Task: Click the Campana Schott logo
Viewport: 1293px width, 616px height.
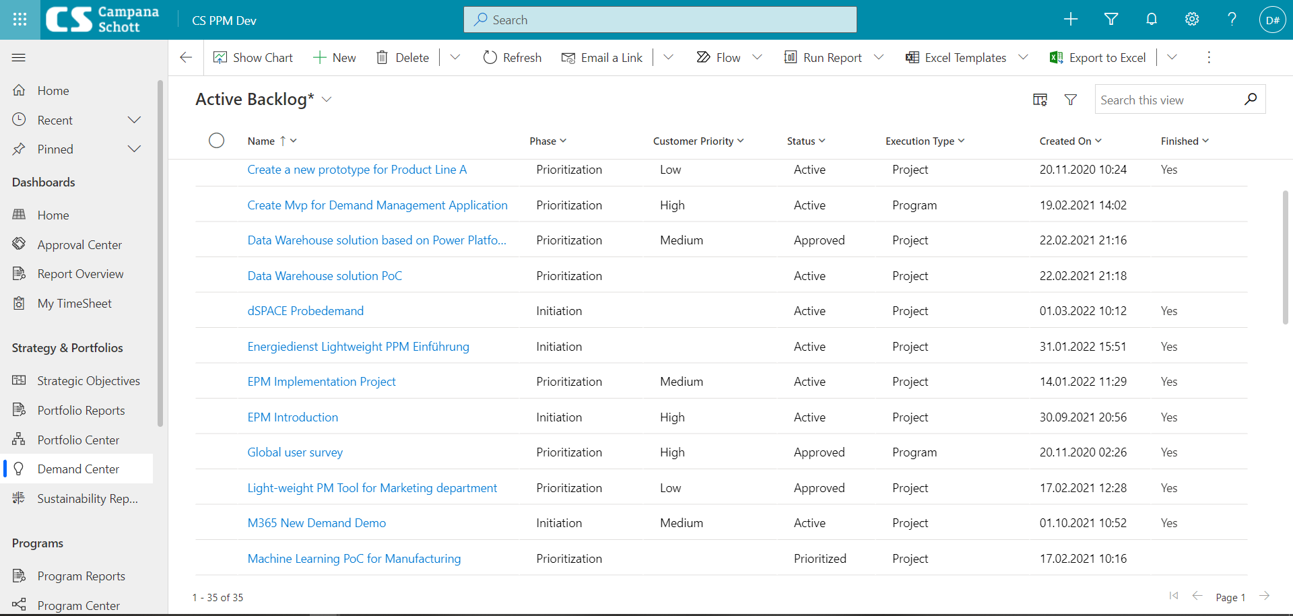Action: click(102, 20)
